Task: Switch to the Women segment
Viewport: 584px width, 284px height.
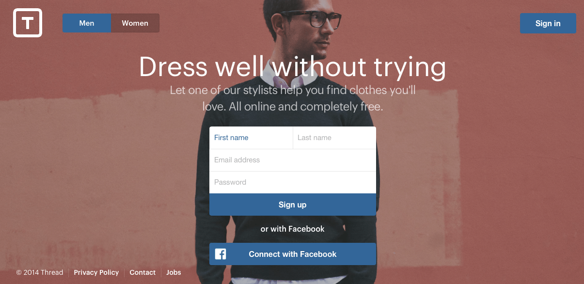Action: pyautogui.click(x=135, y=23)
